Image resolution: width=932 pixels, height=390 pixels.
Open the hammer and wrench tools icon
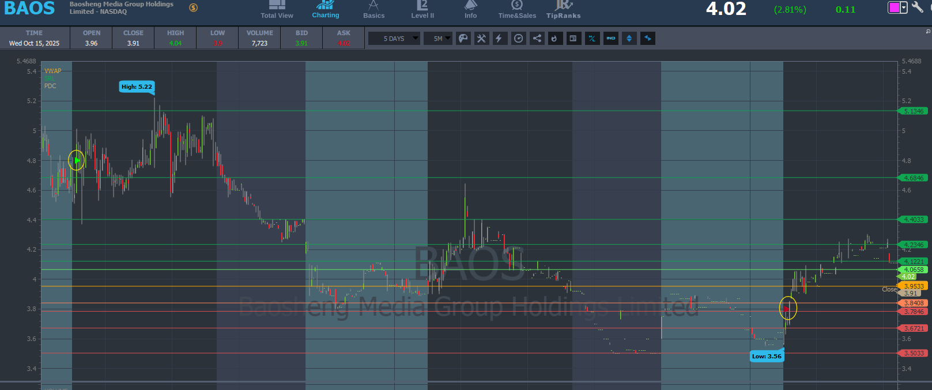(481, 39)
